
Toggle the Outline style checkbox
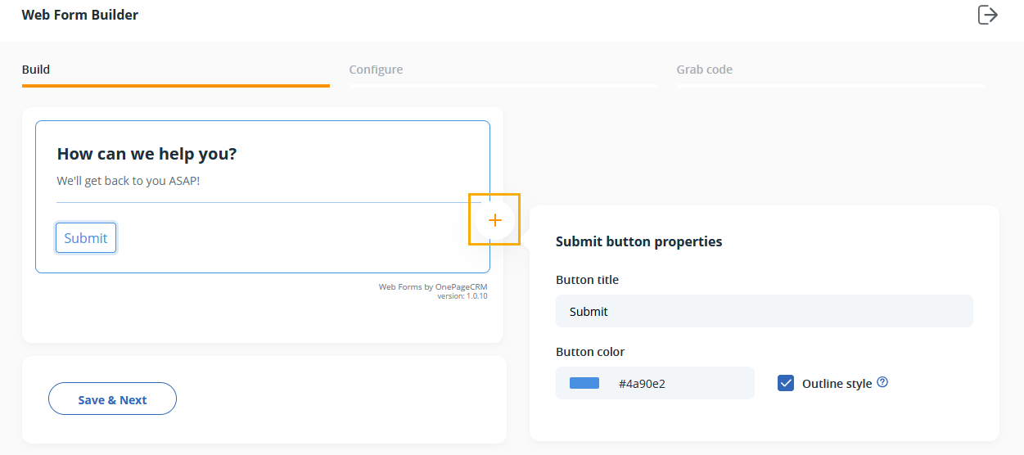[786, 383]
